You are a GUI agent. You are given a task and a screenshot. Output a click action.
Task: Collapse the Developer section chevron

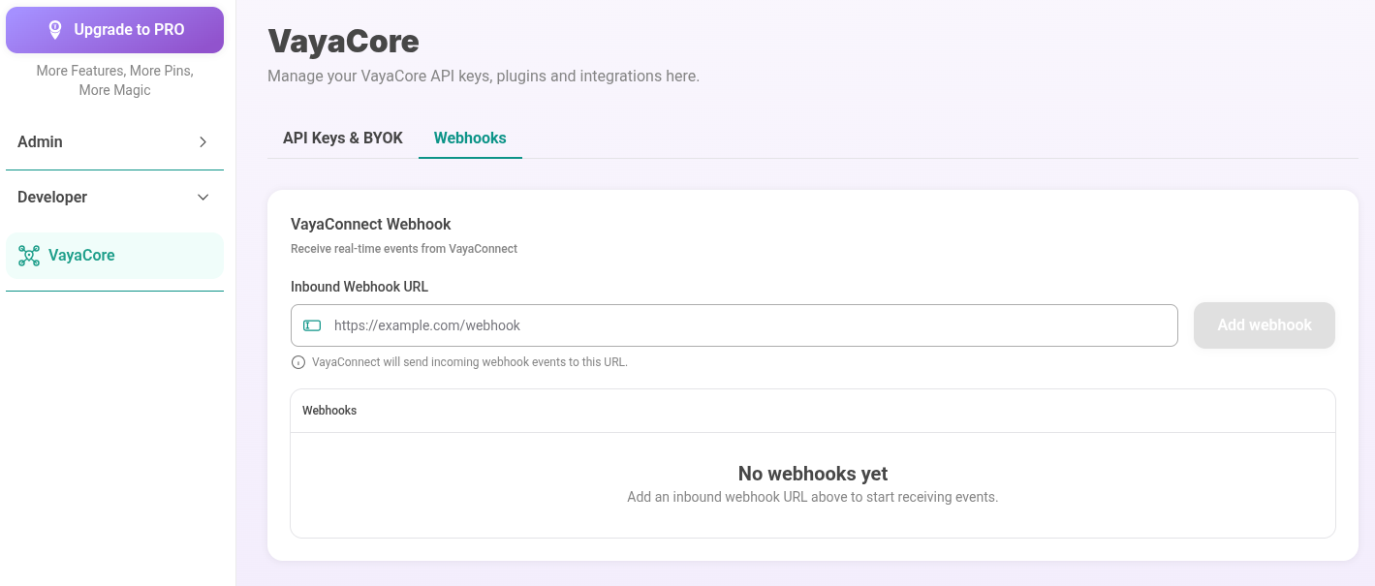click(x=203, y=198)
